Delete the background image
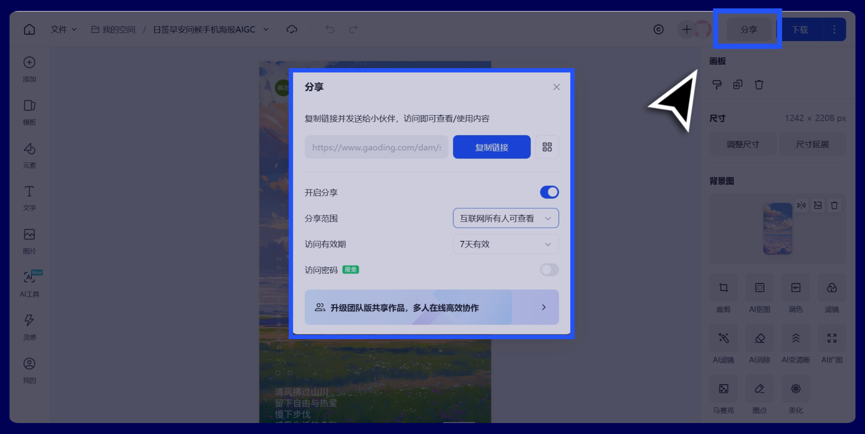The image size is (865, 434). [x=834, y=205]
